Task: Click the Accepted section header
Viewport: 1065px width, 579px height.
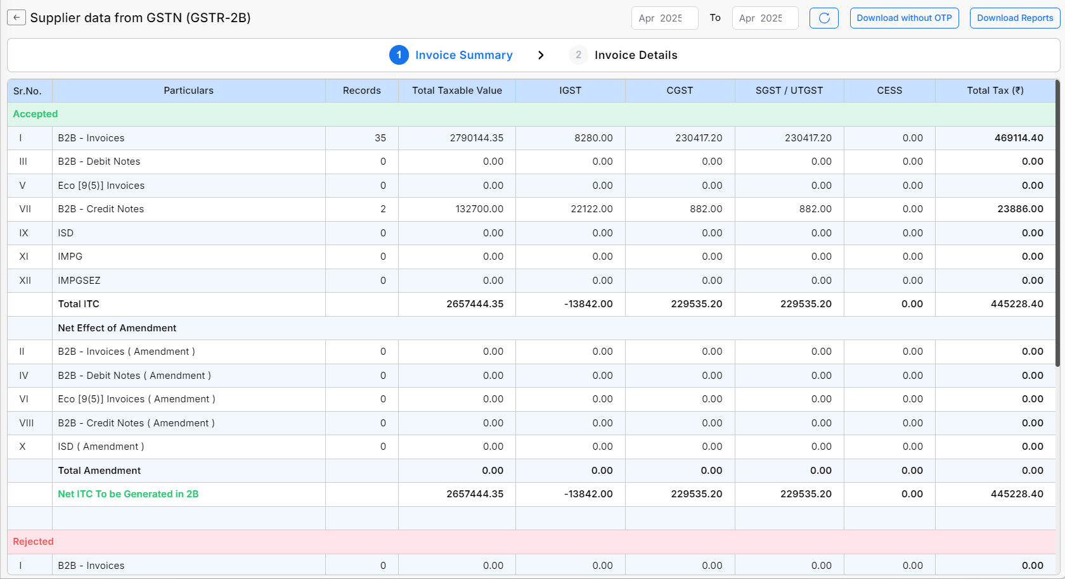Action: 35,114
